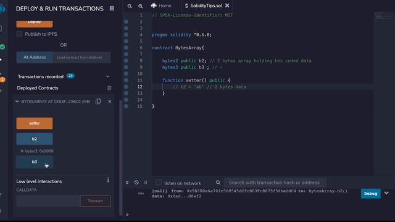Enable listen on network checkbox
Viewport: 395px width, 222px height.
coord(159,183)
